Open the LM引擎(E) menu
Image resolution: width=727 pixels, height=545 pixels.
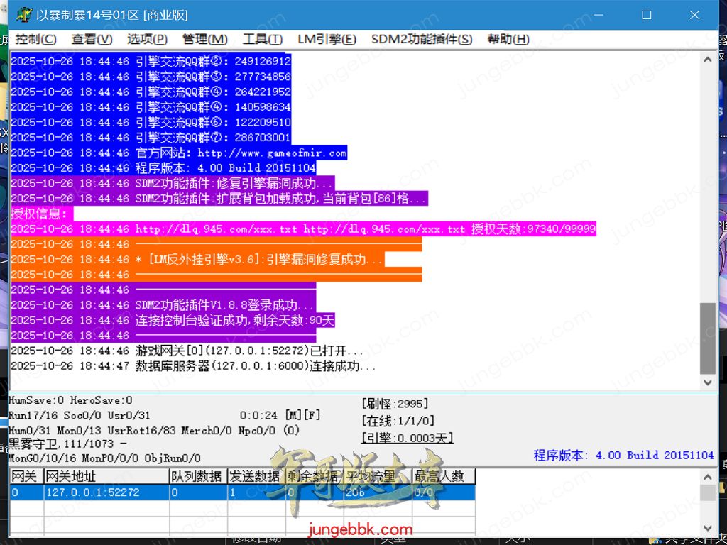click(x=327, y=40)
